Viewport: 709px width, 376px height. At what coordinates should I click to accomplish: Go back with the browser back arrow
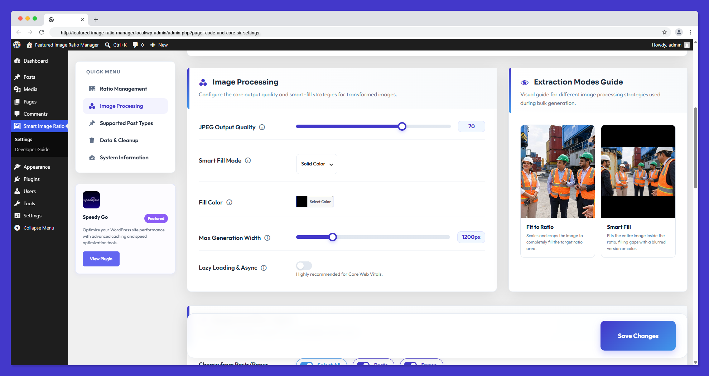tap(19, 32)
